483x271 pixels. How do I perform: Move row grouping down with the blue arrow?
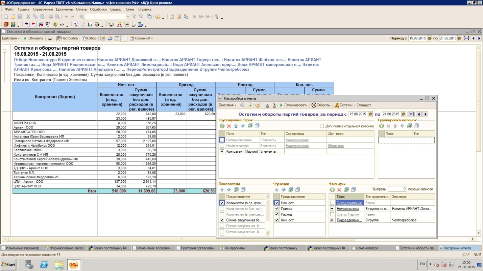[243, 126]
